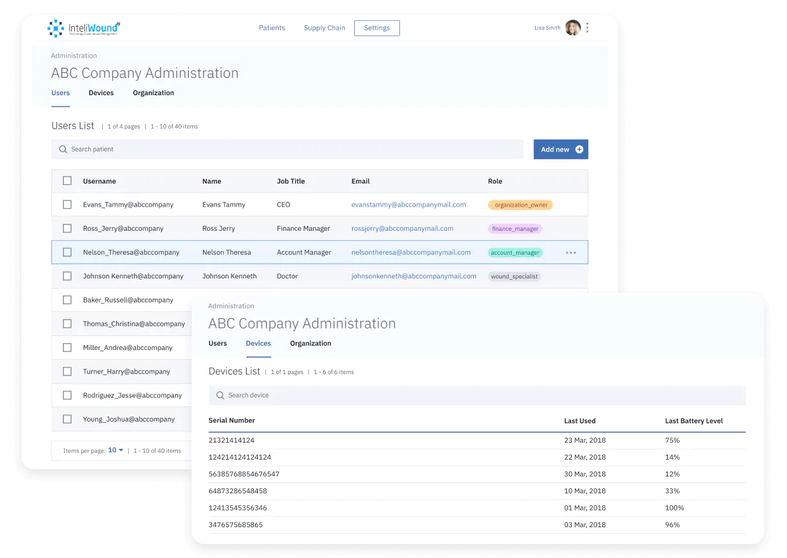Select the Young_Joshua@abccompany checkbox
Viewport: 787px width, 558px height.
(67, 419)
